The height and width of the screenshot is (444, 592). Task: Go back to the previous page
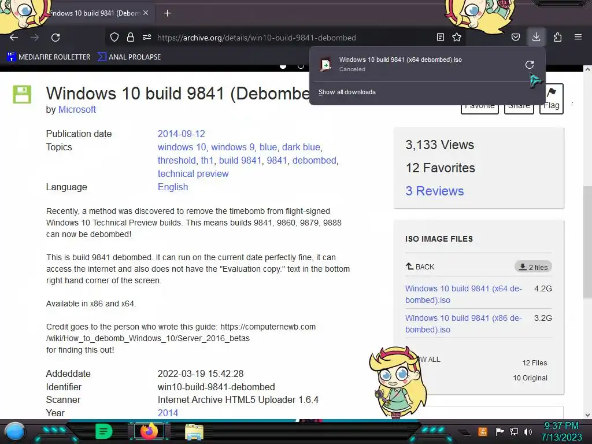pos(14,38)
